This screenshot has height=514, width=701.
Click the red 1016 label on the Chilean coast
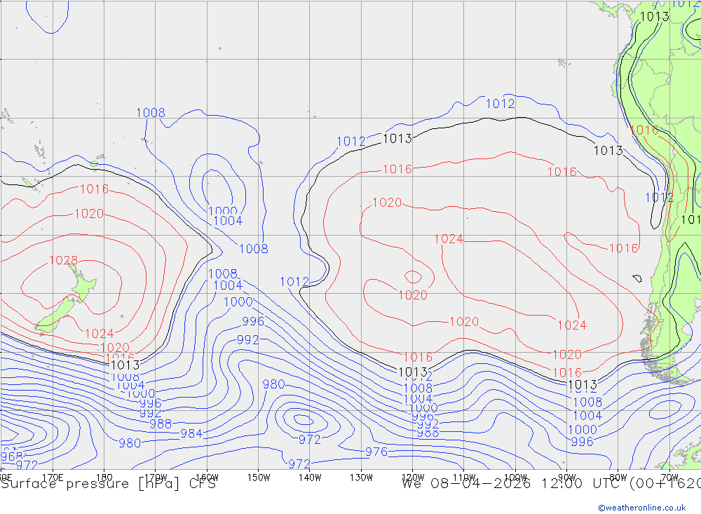(x=644, y=130)
